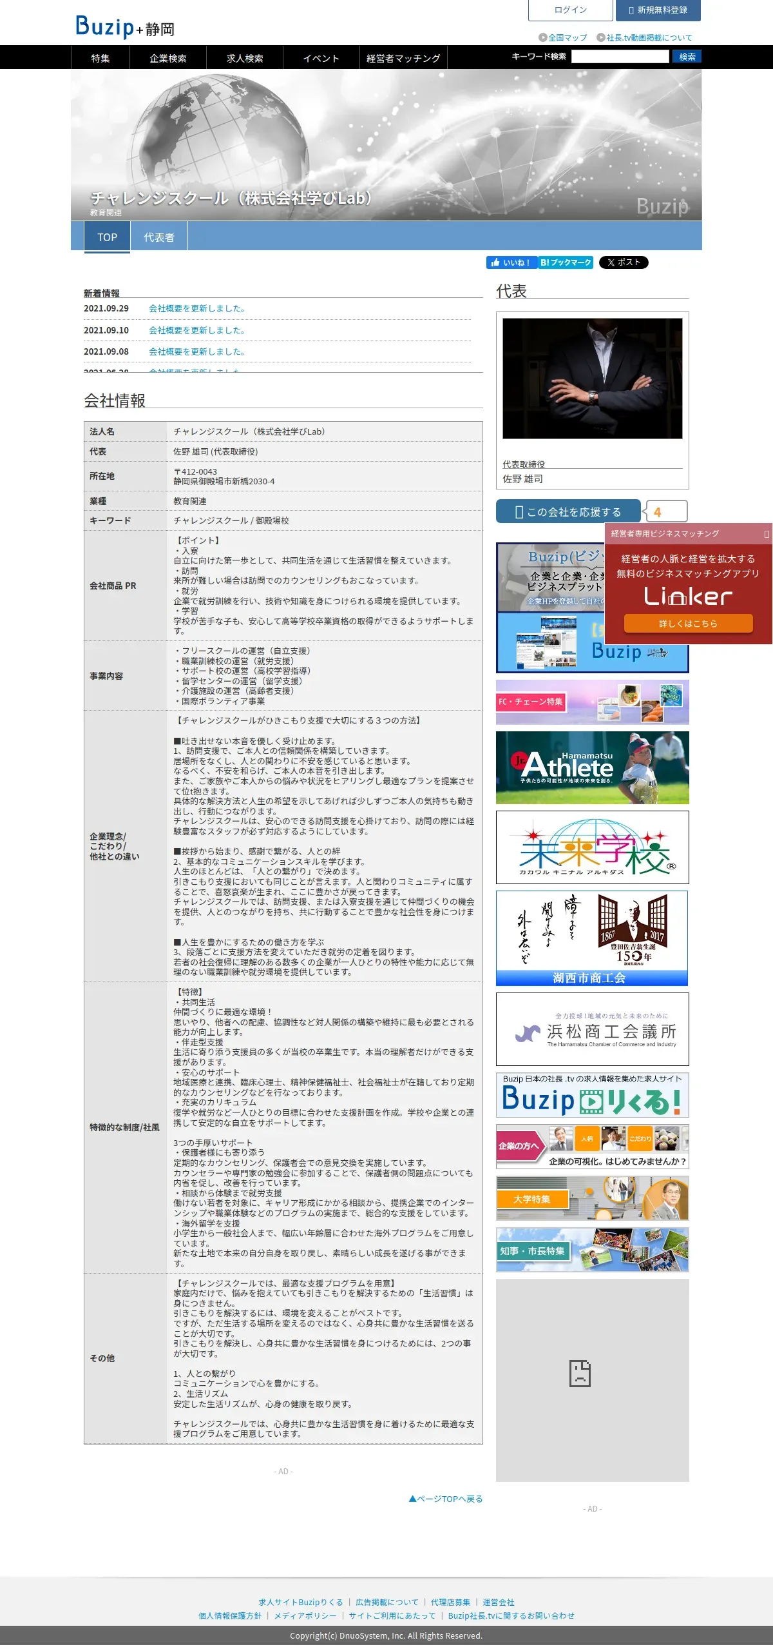This screenshot has width=773, height=1649.
Task: Open the 企業の可視化 banner
Action: tap(592, 1147)
